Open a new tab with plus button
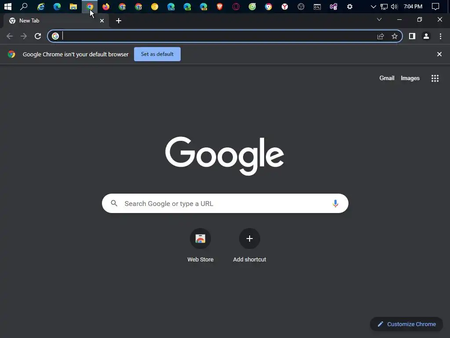Viewport: 450px width, 338px height. [119, 21]
